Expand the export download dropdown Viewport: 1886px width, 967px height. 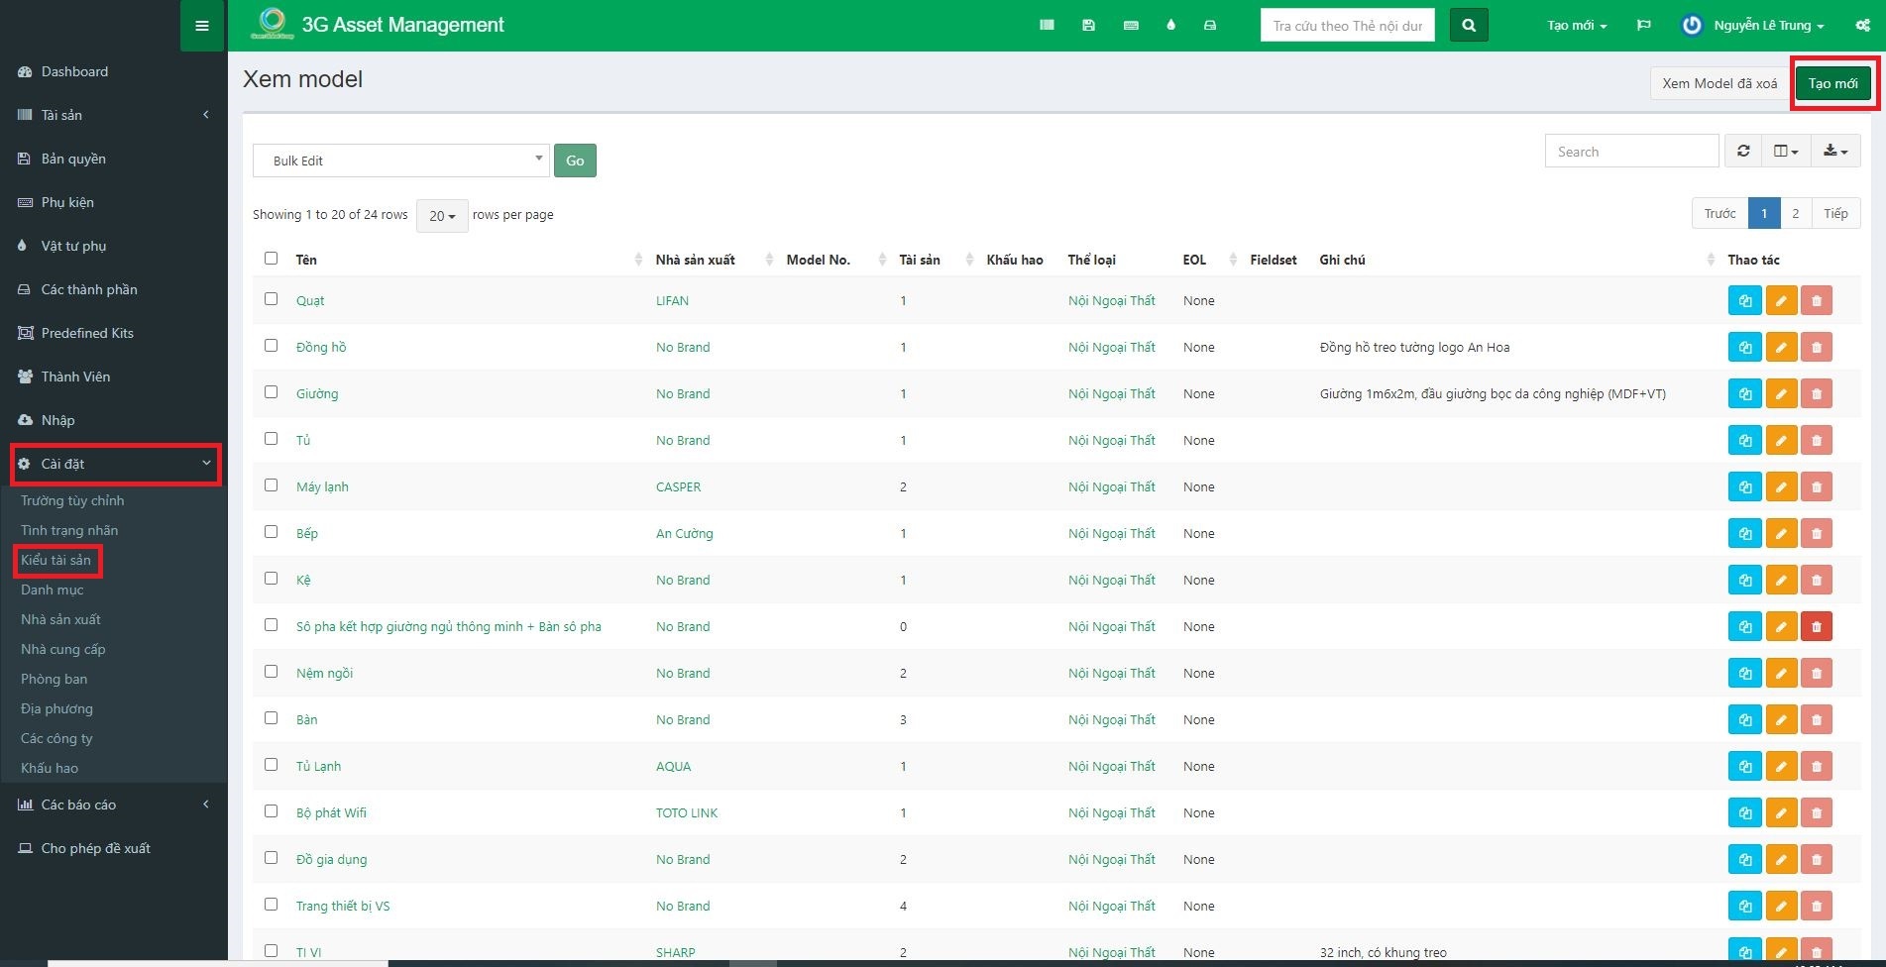coord(1834,152)
